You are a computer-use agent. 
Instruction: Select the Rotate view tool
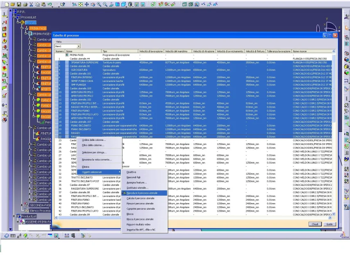[x=93, y=4]
